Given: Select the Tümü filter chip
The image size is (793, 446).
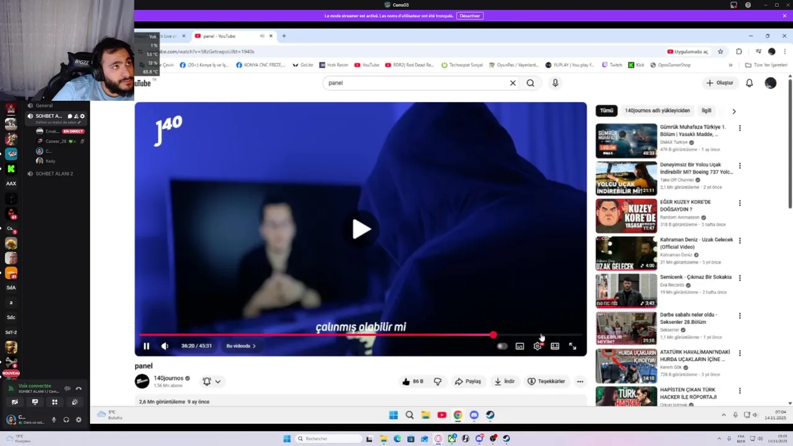Looking at the screenshot, I should point(607,111).
